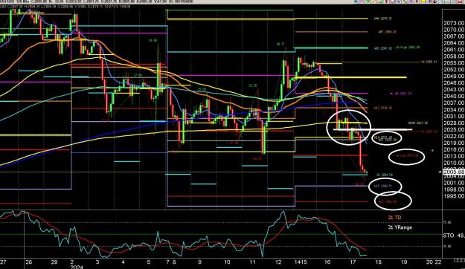Click the 2005.88 current price tag
Image resolution: width=465 pixels, height=269 pixels.
point(454,172)
